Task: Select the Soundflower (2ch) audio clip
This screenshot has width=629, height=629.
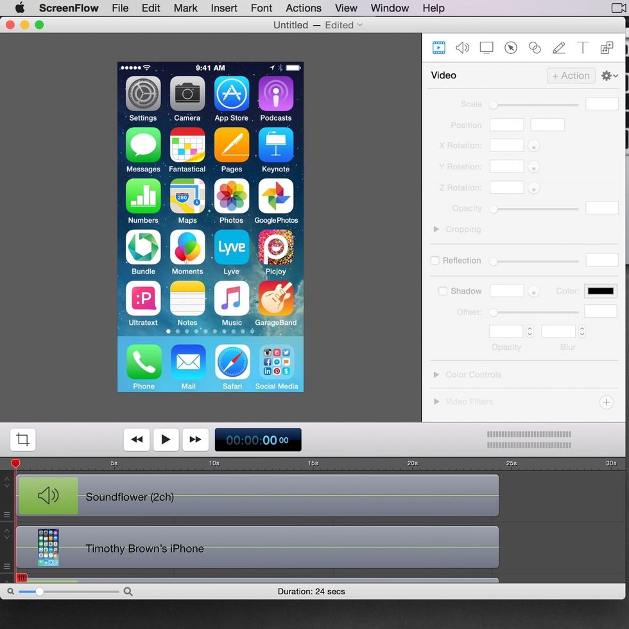Action: pyautogui.click(x=257, y=496)
